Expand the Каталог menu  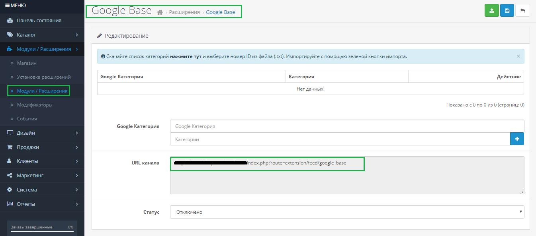[x=42, y=35]
